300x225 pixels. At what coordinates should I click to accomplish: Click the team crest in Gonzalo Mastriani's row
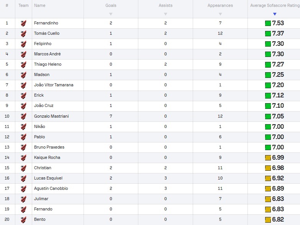coord(23,116)
